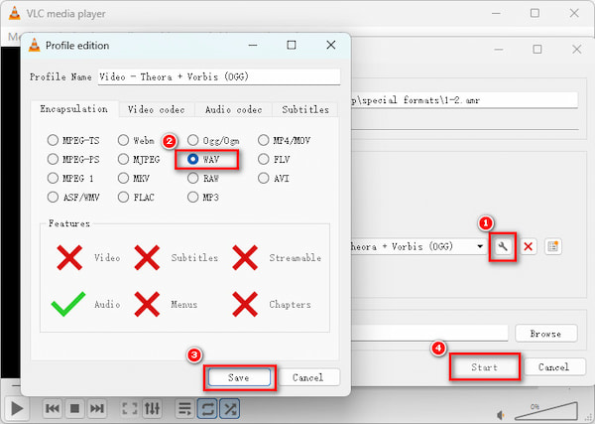Show the playlist icon

click(x=184, y=409)
